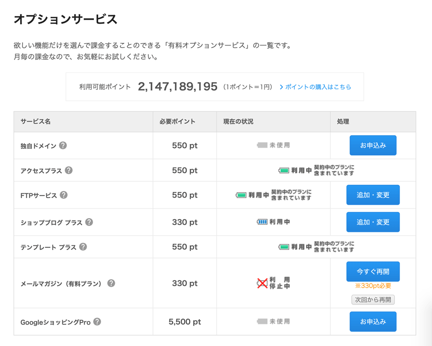Open help icon beside アクセスプラス
Screen dimensions: 432x346
[69, 170]
